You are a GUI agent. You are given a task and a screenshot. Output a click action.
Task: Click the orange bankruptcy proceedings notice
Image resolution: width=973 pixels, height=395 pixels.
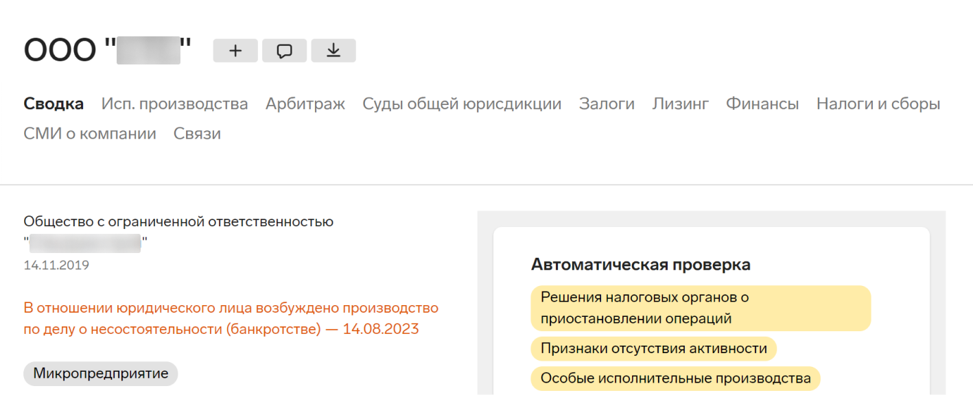click(x=231, y=319)
